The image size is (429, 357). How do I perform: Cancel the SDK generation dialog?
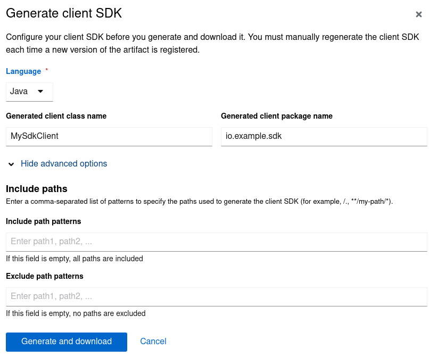[x=153, y=342]
